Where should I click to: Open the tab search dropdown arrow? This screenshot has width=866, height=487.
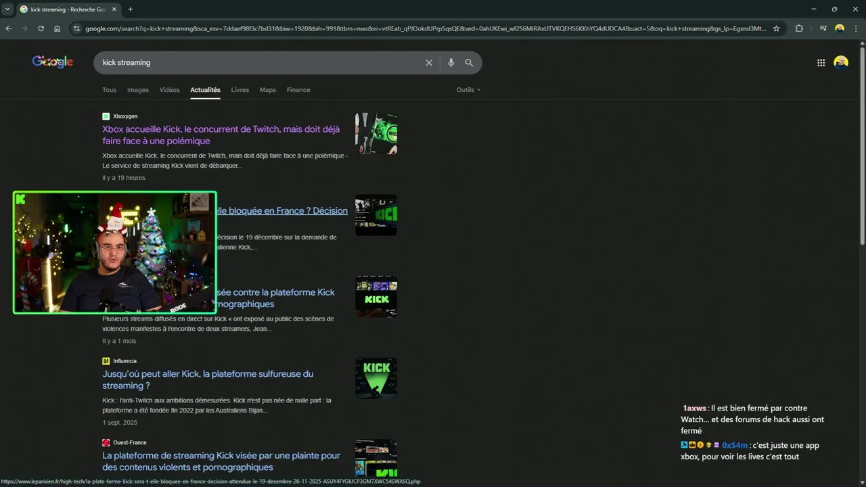tap(7, 9)
